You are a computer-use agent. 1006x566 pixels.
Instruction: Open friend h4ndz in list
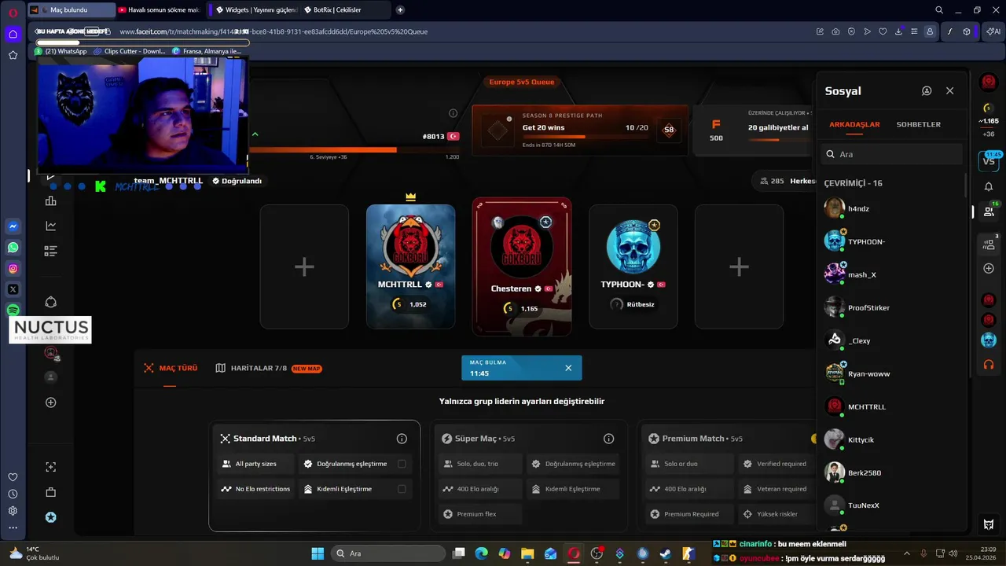pyautogui.click(x=891, y=208)
